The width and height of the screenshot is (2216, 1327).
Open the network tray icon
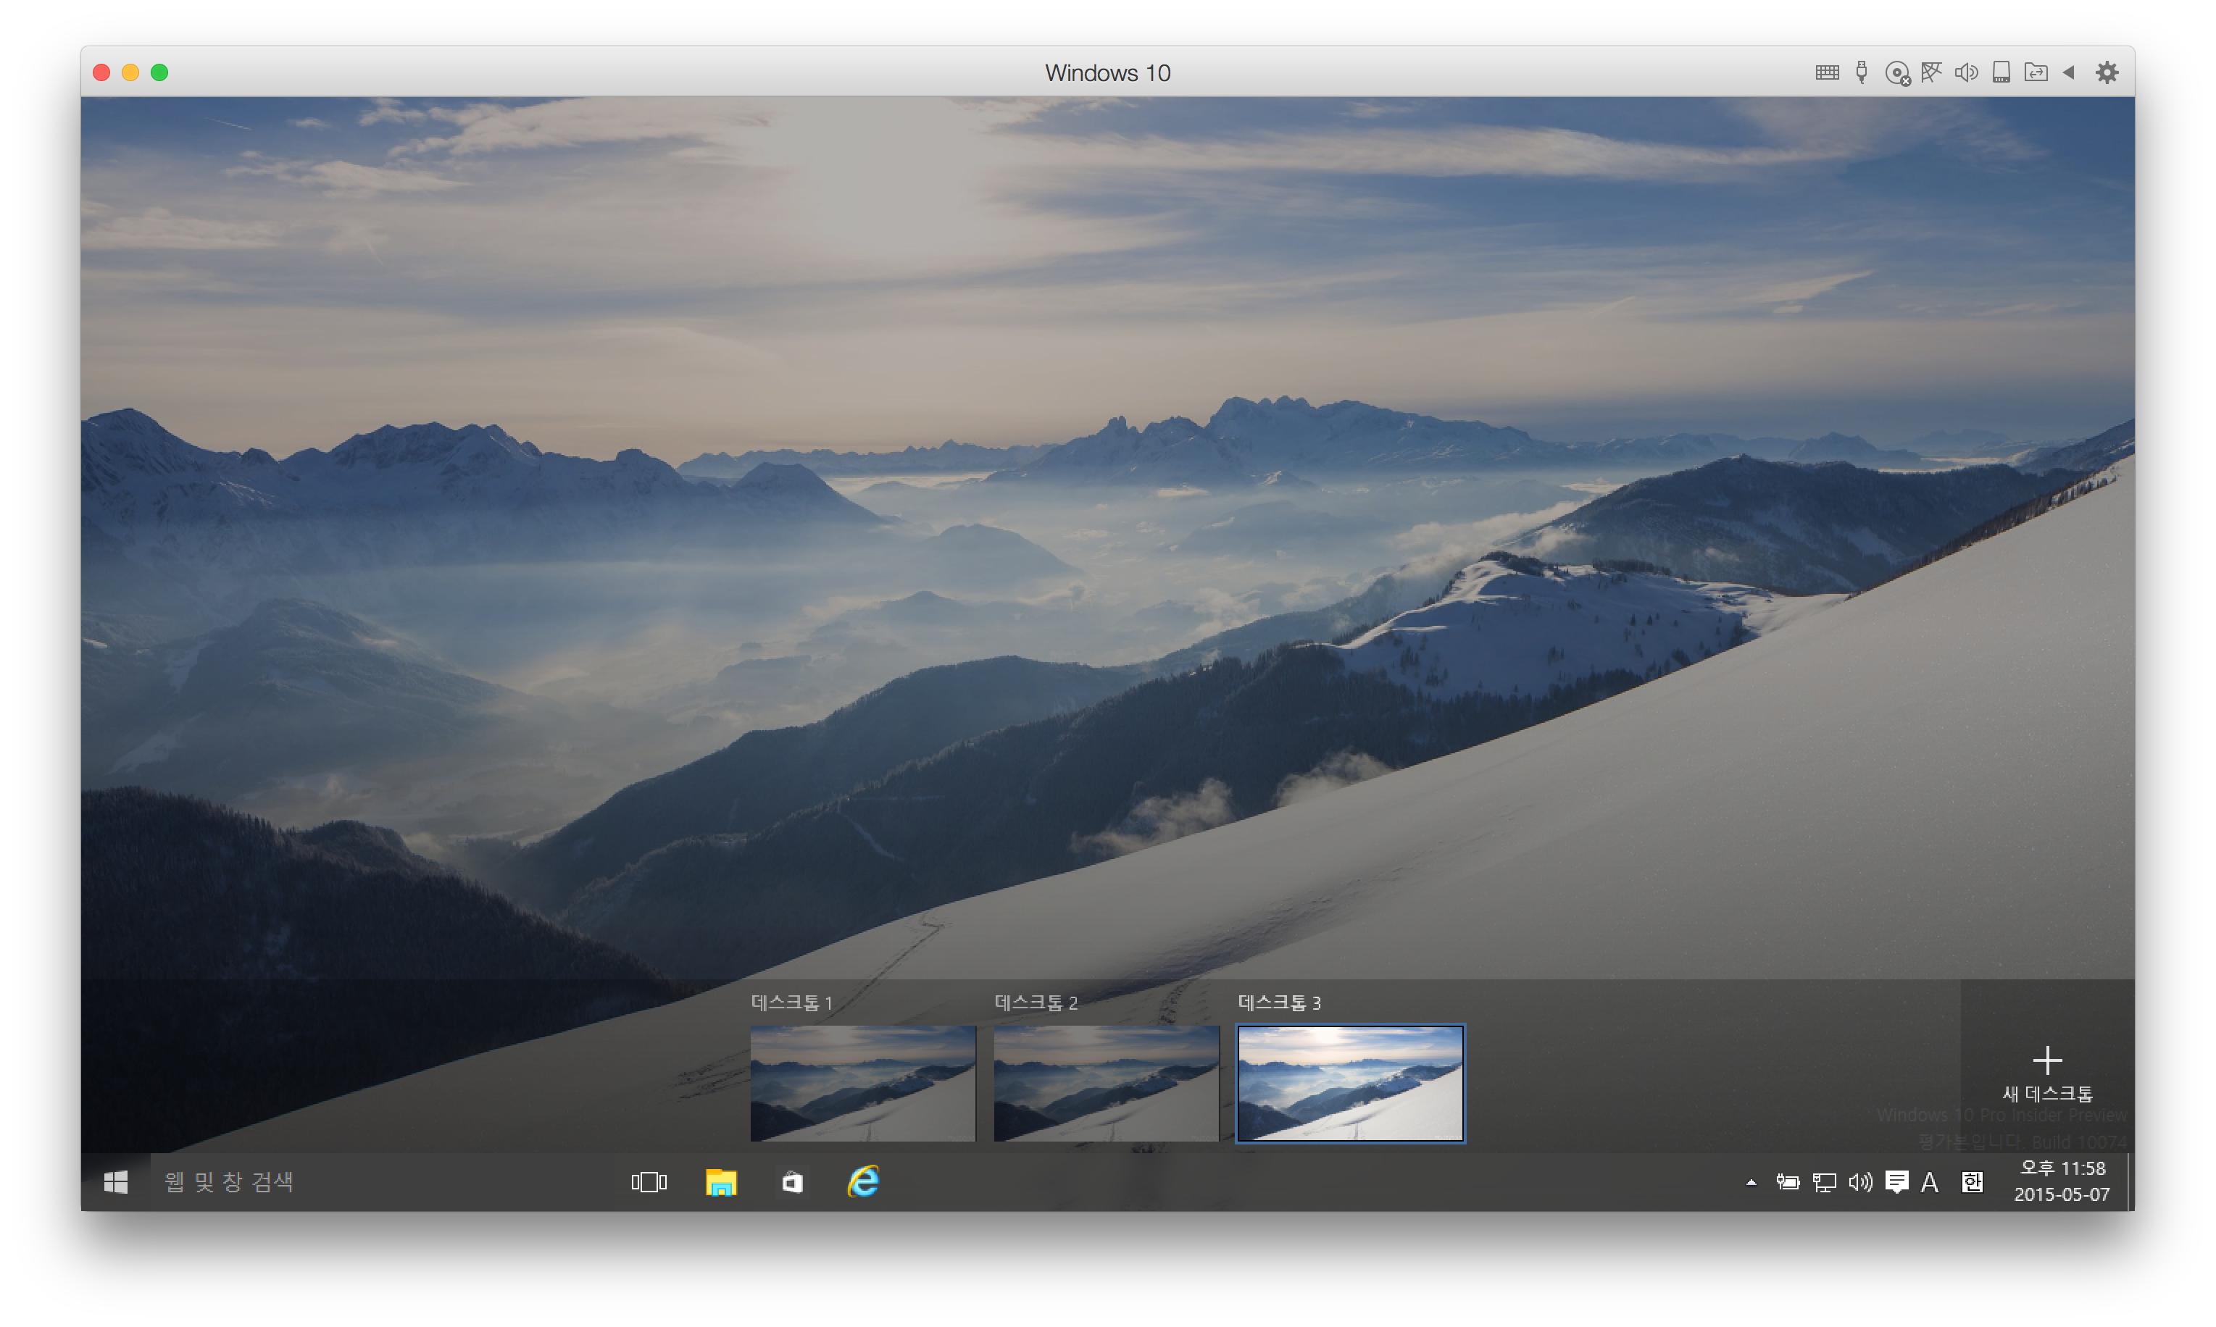(1824, 1182)
